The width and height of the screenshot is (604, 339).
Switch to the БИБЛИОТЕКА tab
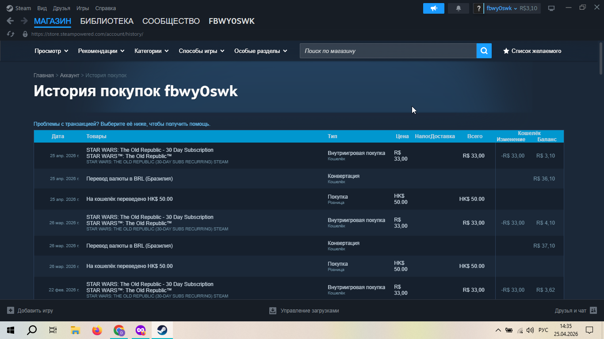(x=107, y=21)
